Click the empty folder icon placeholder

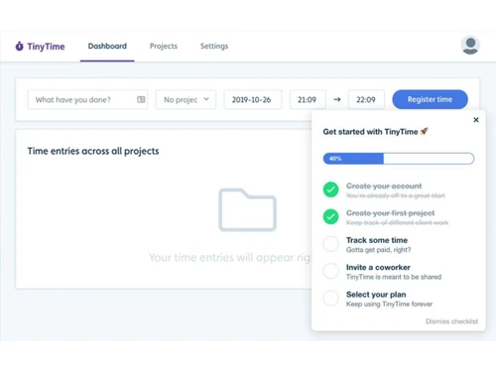247,209
